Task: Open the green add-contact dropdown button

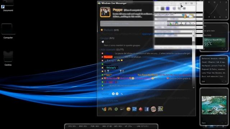Action: tap(171, 24)
